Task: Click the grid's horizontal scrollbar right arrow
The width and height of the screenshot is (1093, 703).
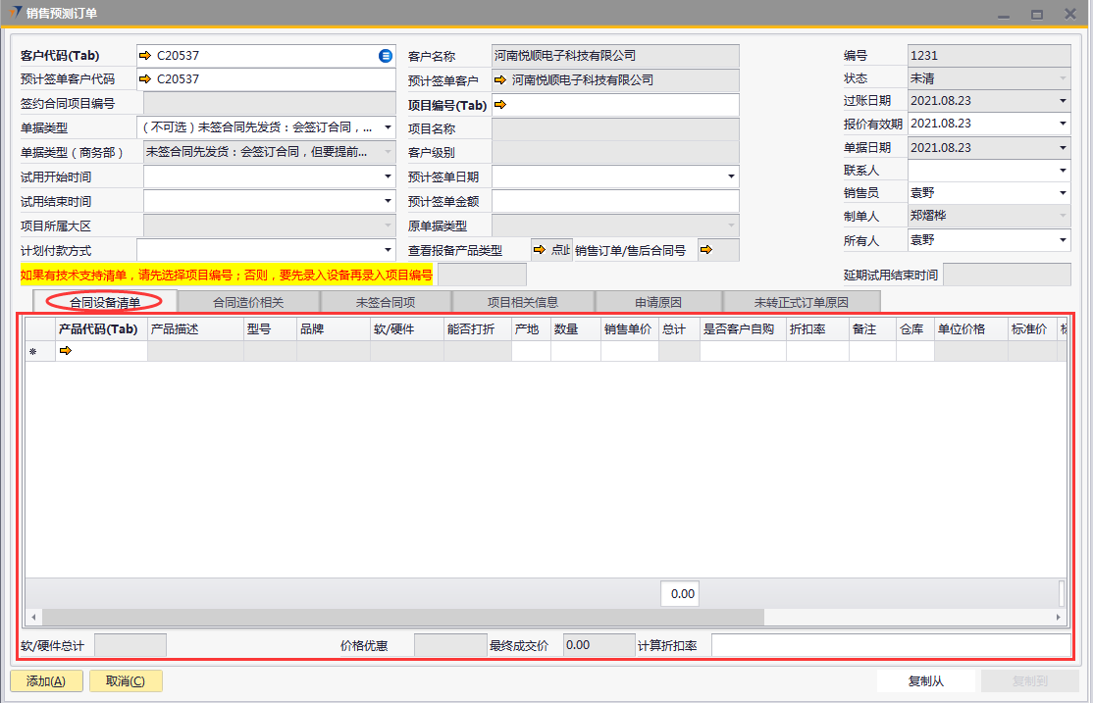Action: (x=1059, y=618)
